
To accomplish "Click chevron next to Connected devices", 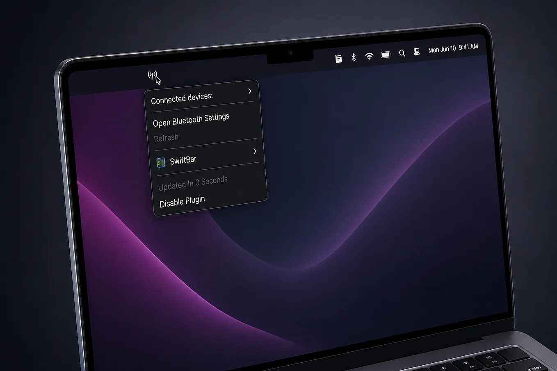I will pos(249,91).
